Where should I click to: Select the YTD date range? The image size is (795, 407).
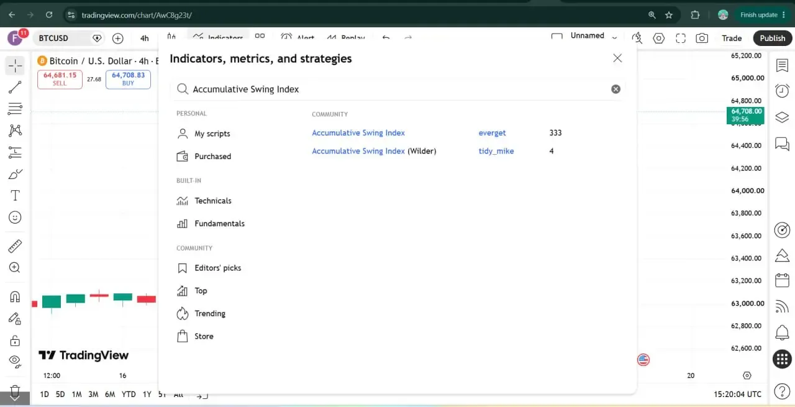point(129,395)
